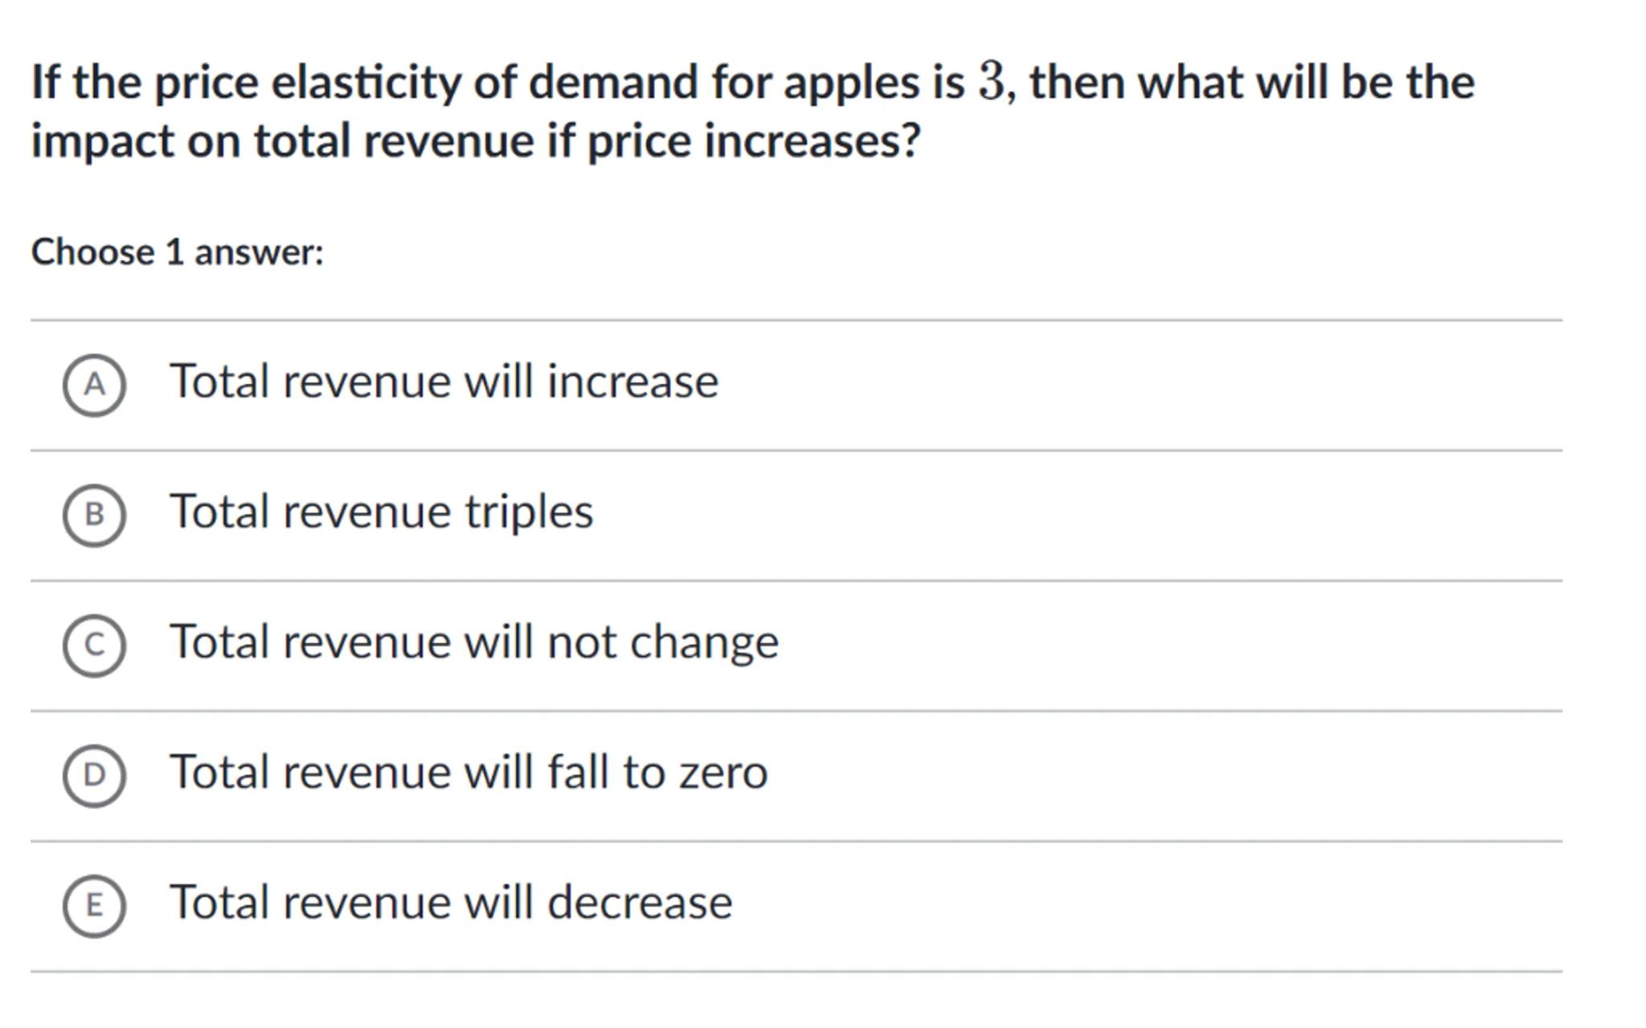1646x1028 pixels.
Task: Select the E radio circle
Action: click(94, 906)
